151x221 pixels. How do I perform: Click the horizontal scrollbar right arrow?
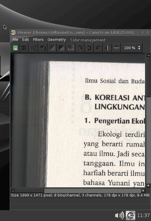click(143, 191)
